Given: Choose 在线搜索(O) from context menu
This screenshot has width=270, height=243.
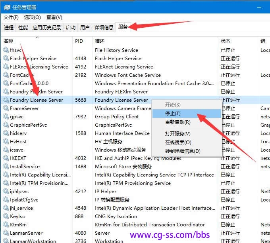Looking at the screenshot, I should tap(178, 142).
